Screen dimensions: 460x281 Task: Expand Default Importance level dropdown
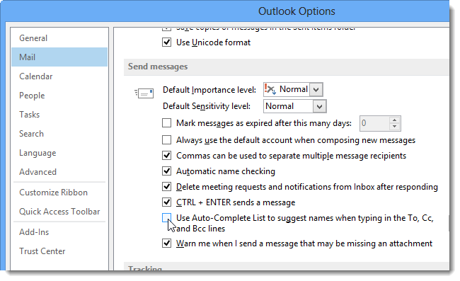(x=316, y=89)
